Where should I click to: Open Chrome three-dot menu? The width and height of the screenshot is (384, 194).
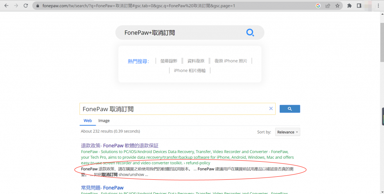(378, 6)
